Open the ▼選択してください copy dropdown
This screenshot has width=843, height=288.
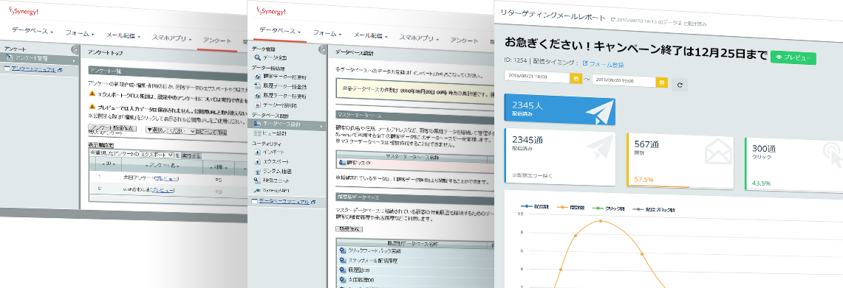(171, 130)
